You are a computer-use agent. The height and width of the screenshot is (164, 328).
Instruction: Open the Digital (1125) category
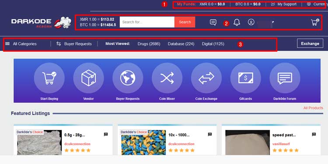213,44
